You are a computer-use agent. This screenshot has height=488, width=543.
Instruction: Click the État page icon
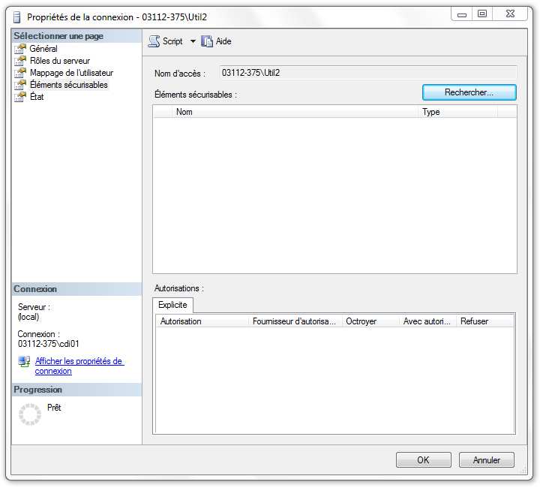21,97
